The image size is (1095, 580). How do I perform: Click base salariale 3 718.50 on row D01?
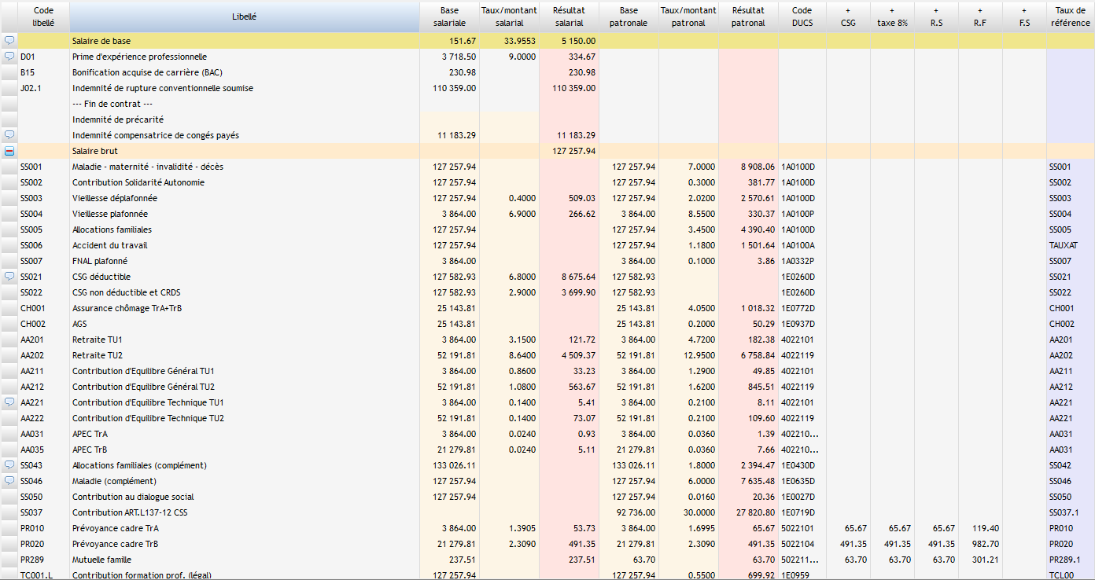click(x=459, y=57)
